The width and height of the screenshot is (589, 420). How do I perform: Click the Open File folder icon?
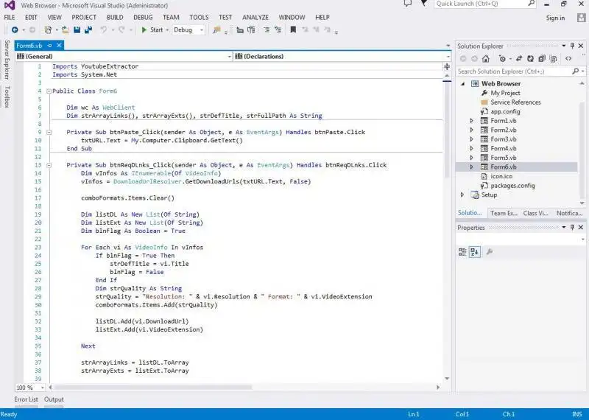(x=66, y=29)
